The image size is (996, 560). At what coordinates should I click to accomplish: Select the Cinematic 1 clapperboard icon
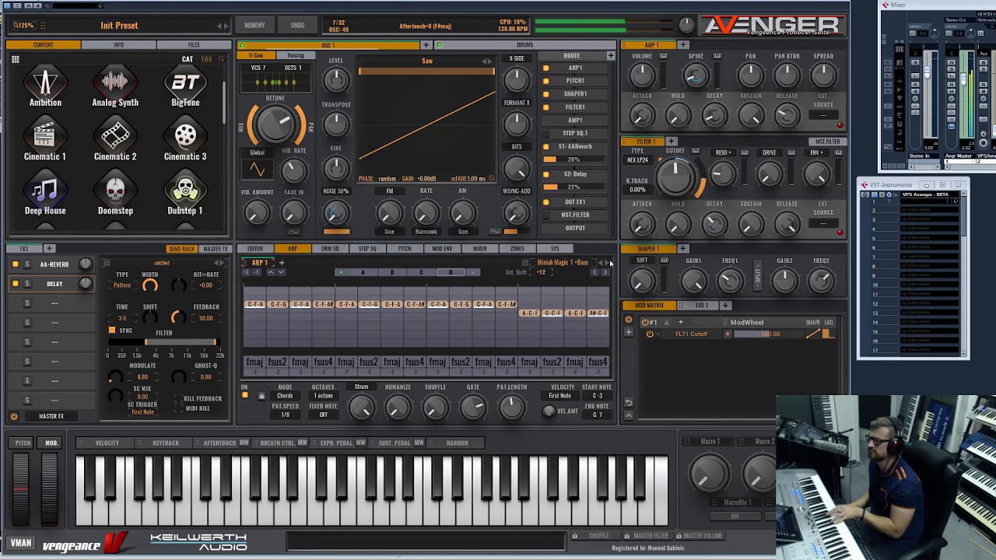click(45, 136)
